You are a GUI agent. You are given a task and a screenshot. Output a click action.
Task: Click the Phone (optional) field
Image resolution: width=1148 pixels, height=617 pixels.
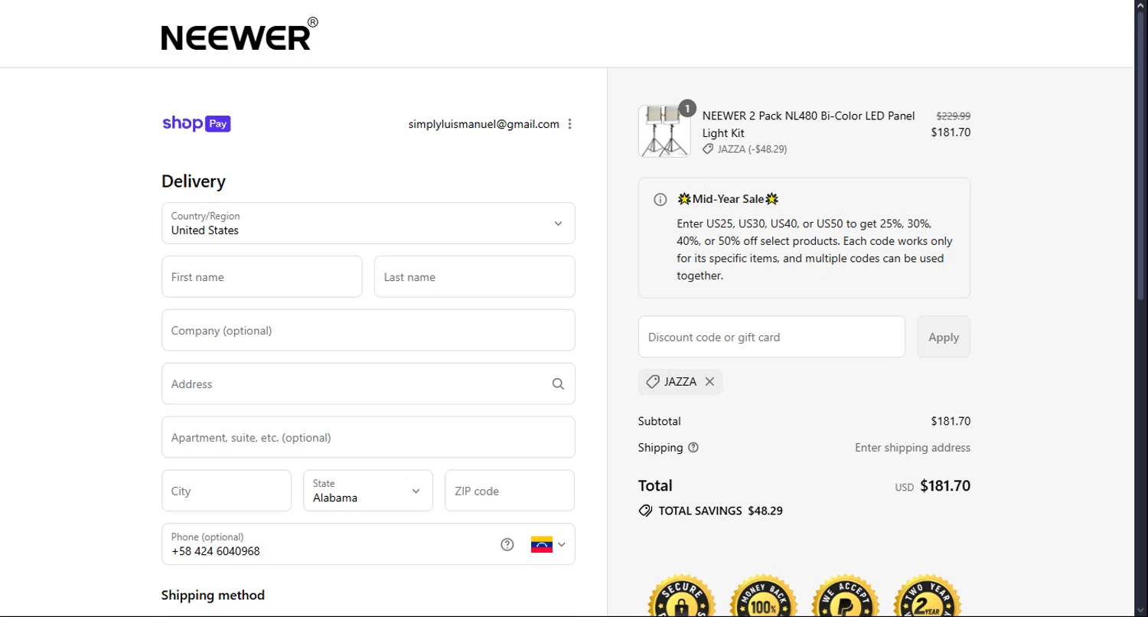click(368, 544)
